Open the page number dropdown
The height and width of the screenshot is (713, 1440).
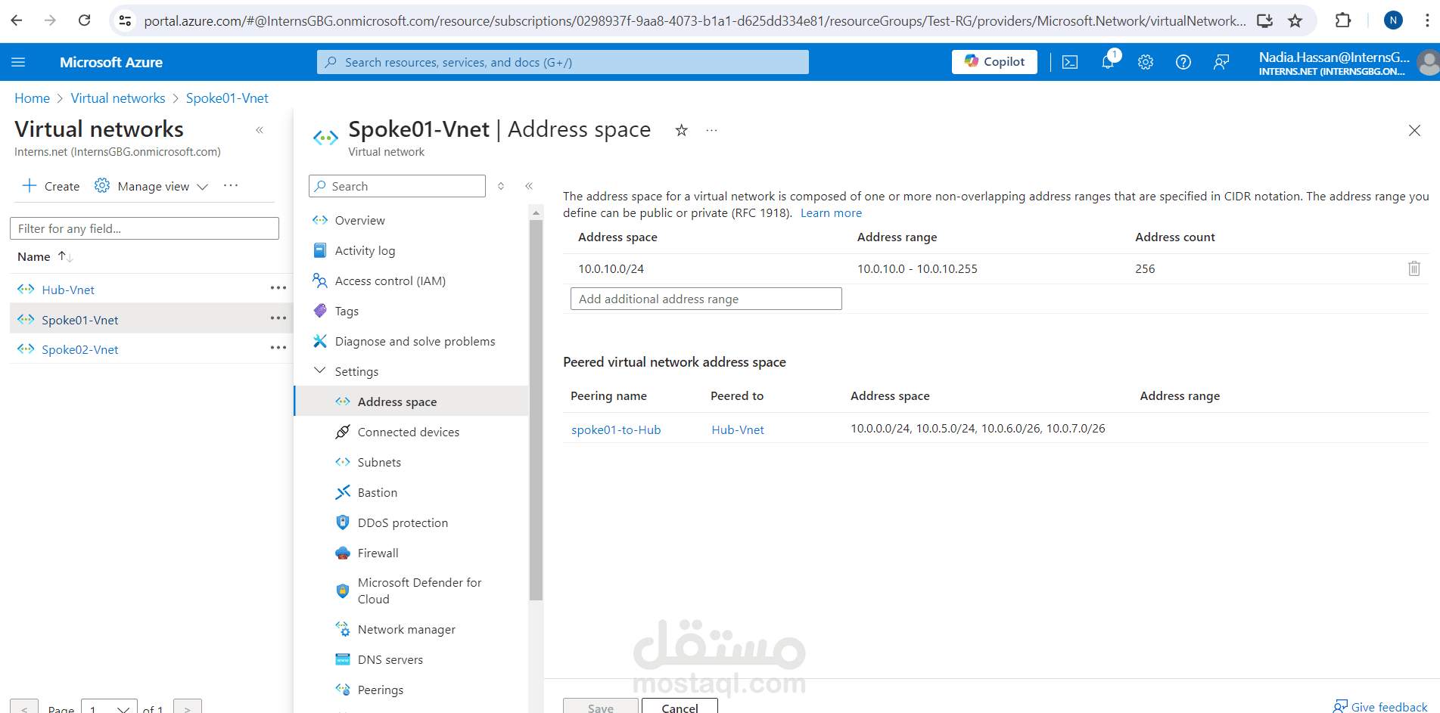coord(109,708)
